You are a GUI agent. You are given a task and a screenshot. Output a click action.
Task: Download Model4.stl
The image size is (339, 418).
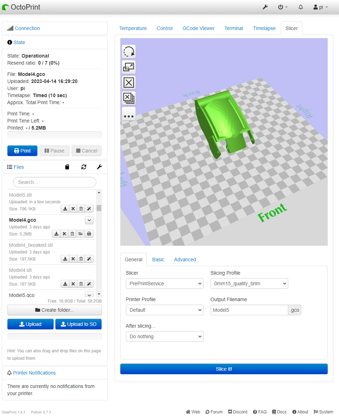65,284
